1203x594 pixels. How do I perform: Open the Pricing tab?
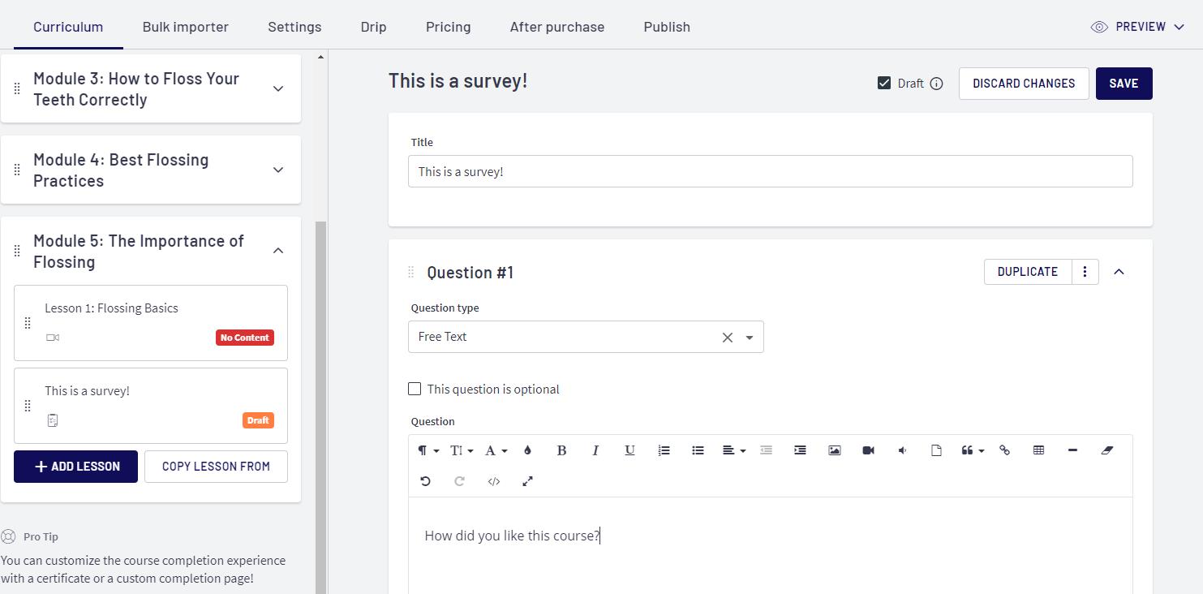448,27
